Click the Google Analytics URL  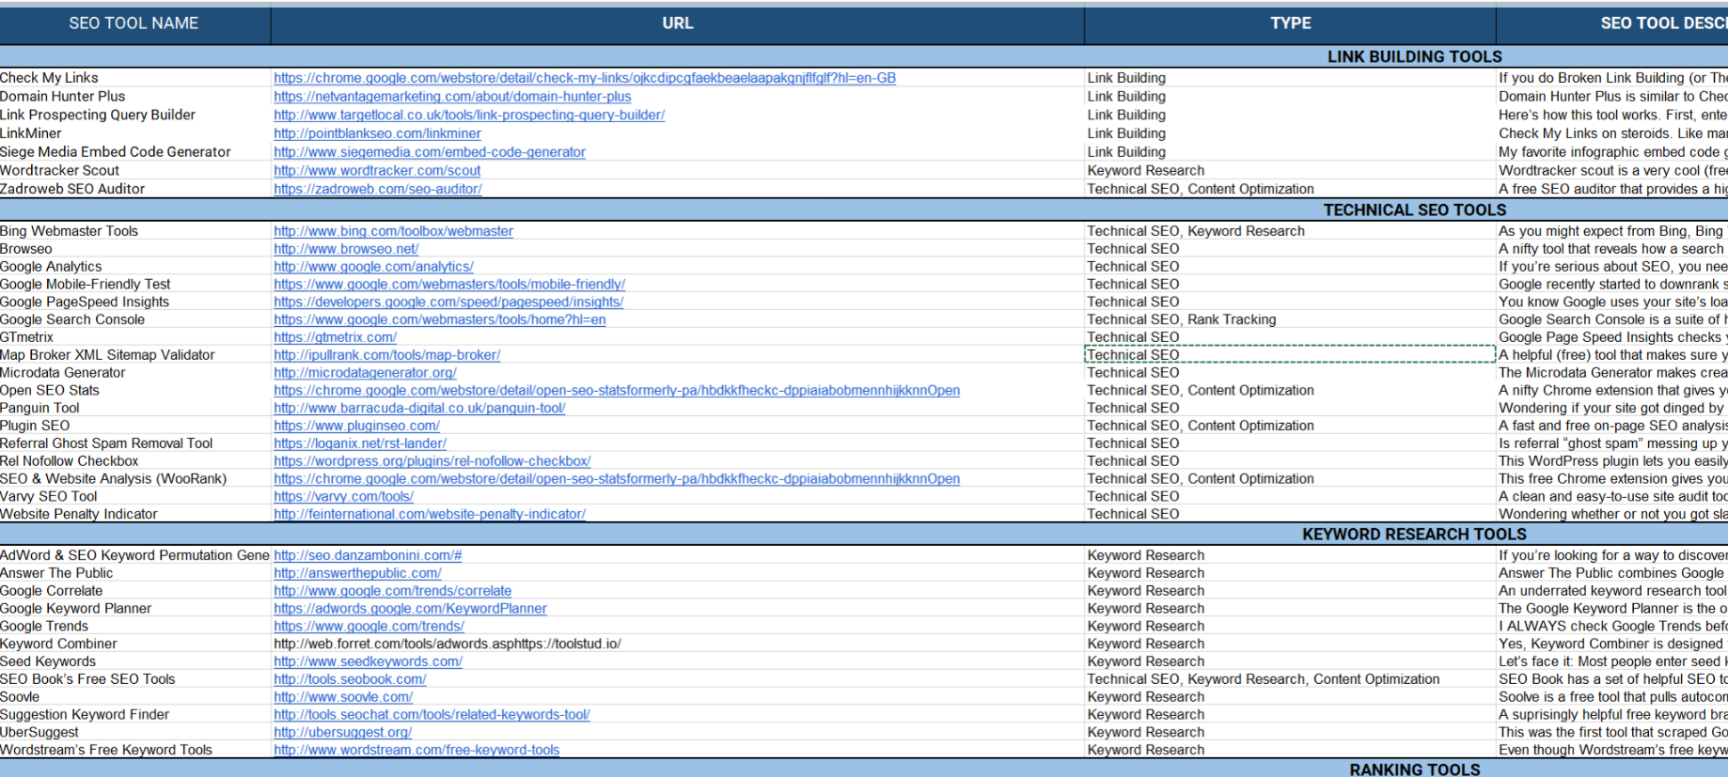coord(373,267)
